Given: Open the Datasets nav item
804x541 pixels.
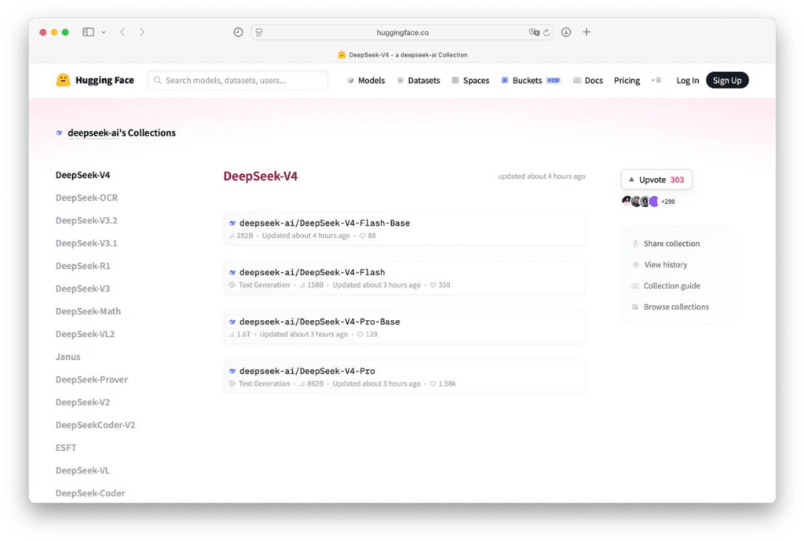Looking at the screenshot, I should pyautogui.click(x=418, y=80).
